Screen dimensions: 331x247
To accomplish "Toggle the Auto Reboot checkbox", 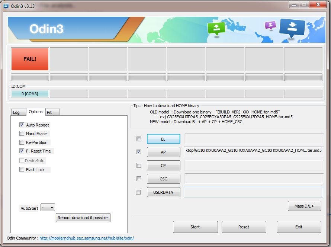I will [22, 125].
